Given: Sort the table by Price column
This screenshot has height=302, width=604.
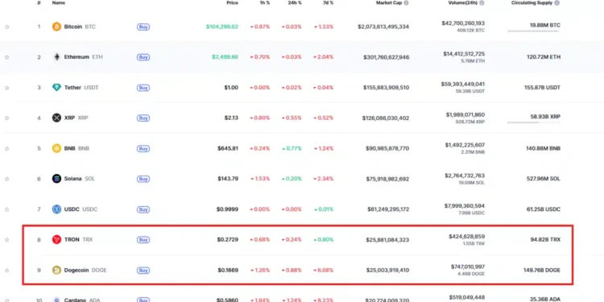Looking at the screenshot, I should 232,2.
